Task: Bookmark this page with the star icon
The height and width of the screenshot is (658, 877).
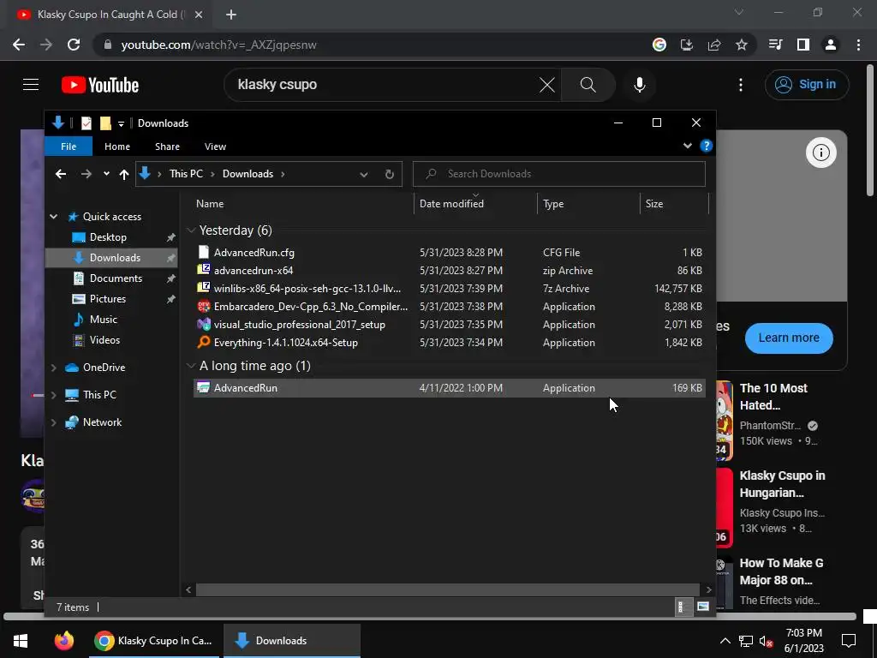Action: 742,45
